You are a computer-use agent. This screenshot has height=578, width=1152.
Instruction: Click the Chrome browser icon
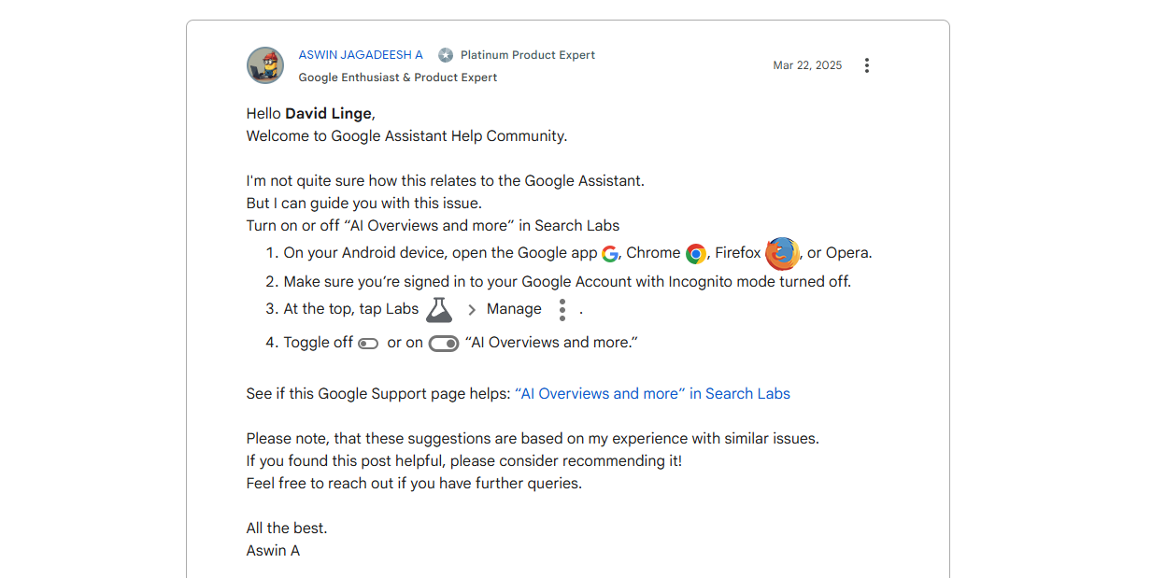click(x=695, y=254)
